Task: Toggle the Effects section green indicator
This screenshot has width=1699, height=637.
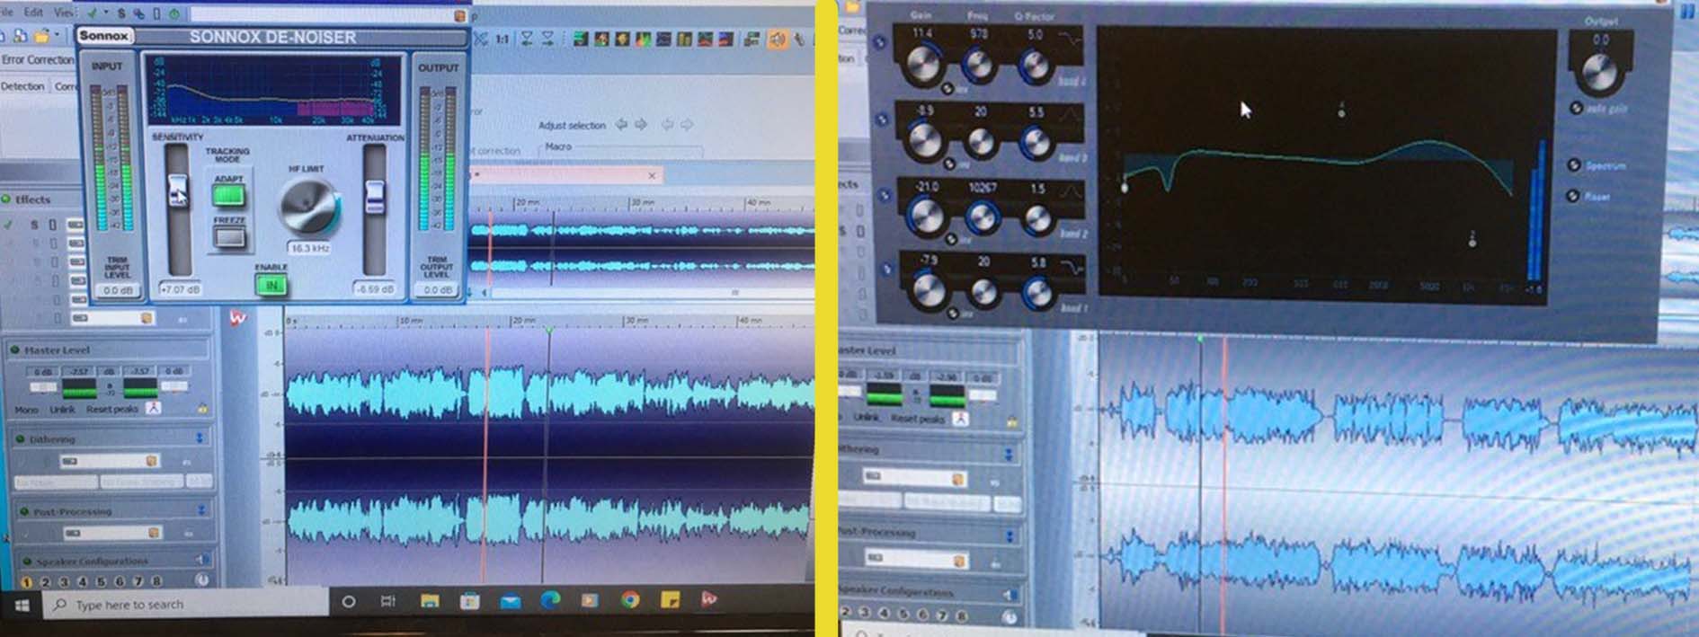Action: point(6,199)
